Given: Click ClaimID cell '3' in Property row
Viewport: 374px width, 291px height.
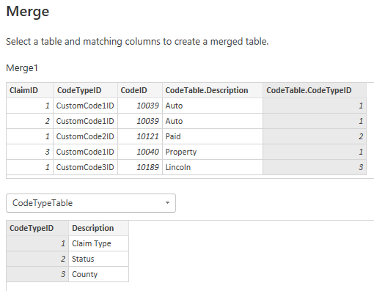Looking at the screenshot, I should click(x=29, y=152).
